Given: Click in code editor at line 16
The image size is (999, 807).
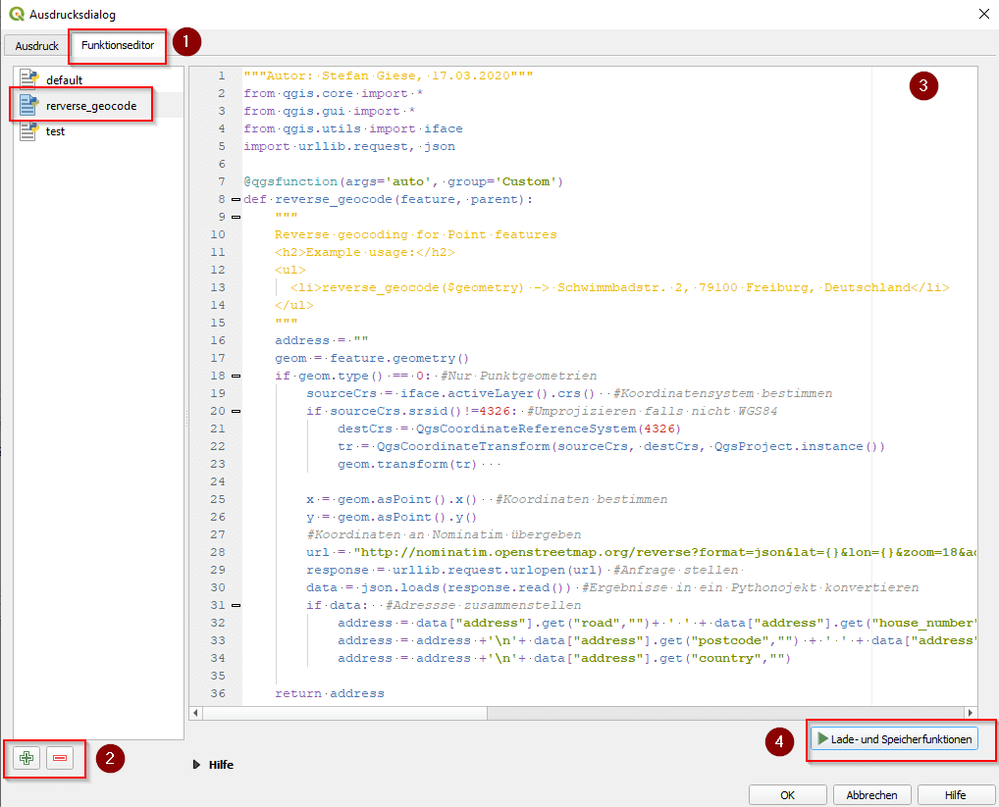Looking at the screenshot, I should 491,340.
